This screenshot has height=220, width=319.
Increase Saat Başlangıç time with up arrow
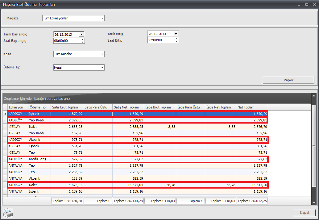[x=82, y=39]
